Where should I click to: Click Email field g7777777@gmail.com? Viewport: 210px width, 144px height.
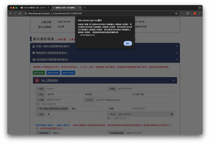(x=134, y=100)
